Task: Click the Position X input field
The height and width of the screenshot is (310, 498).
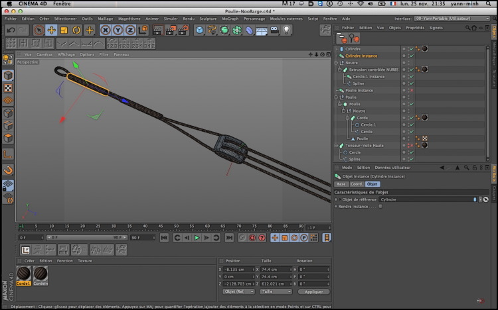Action: point(238,270)
